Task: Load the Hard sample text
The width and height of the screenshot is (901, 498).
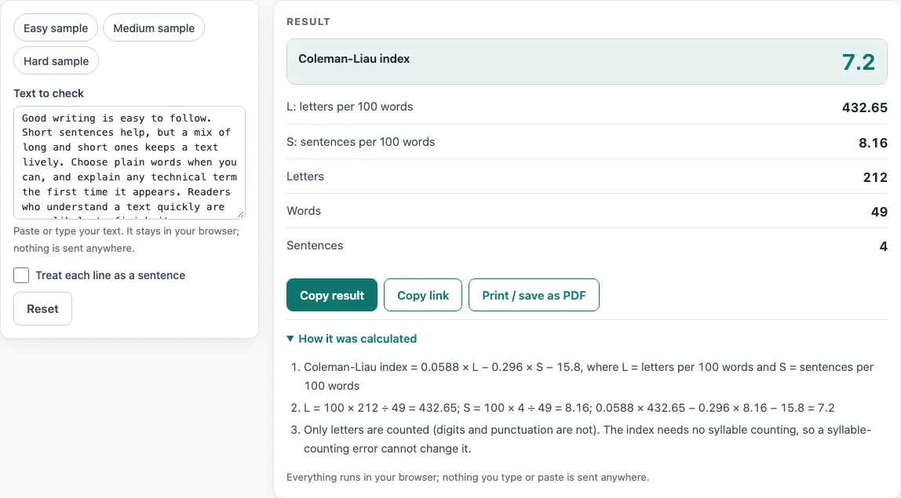Action: [x=56, y=61]
